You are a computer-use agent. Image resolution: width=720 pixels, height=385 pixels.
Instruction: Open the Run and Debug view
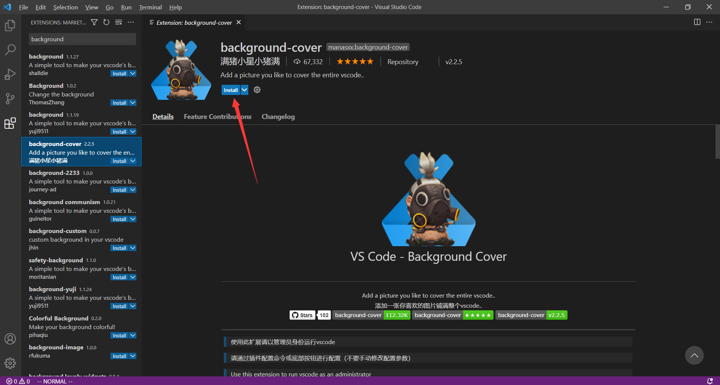pyautogui.click(x=10, y=74)
